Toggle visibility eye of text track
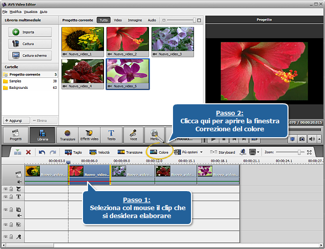 [x=6, y=197]
